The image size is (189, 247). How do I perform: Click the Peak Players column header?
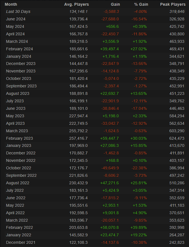tap(173, 4)
